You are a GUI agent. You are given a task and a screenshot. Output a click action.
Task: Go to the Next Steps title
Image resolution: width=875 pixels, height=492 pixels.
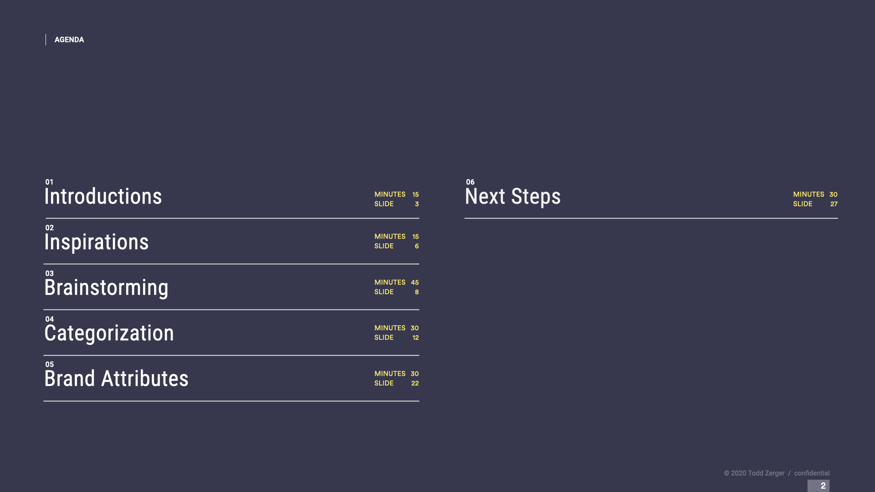512,197
